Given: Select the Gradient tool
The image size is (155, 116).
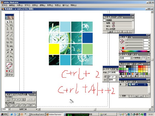Looking at the screenshot, I should click(x=11, y=49).
